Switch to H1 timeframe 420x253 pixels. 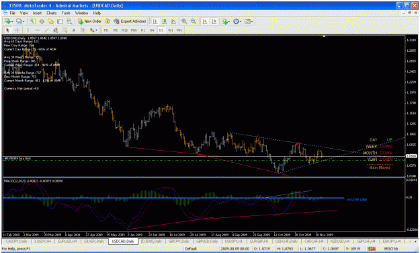(x=142, y=30)
